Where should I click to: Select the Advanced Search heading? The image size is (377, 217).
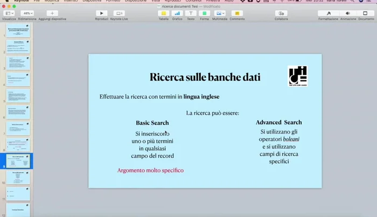pyautogui.click(x=278, y=122)
